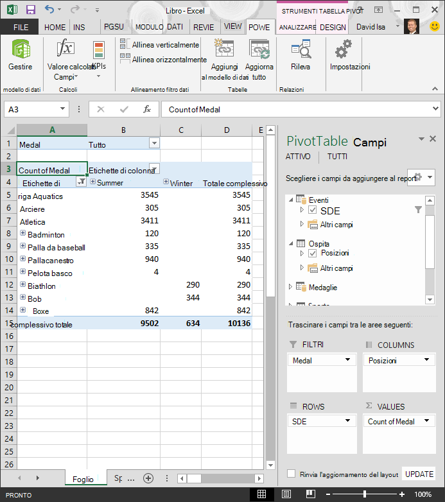Select the TUTTI fields tab
Image resolution: width=445 pixels, height=502 pixels.
pos(337,157)
